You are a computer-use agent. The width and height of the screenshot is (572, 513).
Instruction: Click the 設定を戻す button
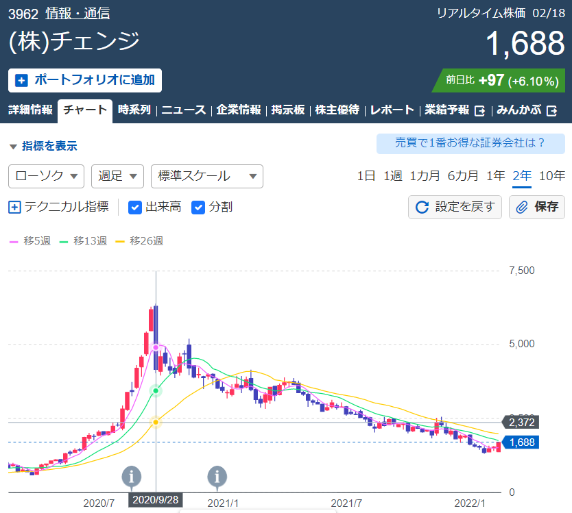click(x=455, y=208)
